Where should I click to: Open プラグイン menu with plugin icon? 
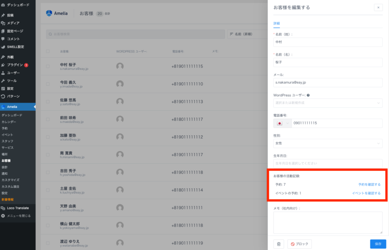[3, 65]
